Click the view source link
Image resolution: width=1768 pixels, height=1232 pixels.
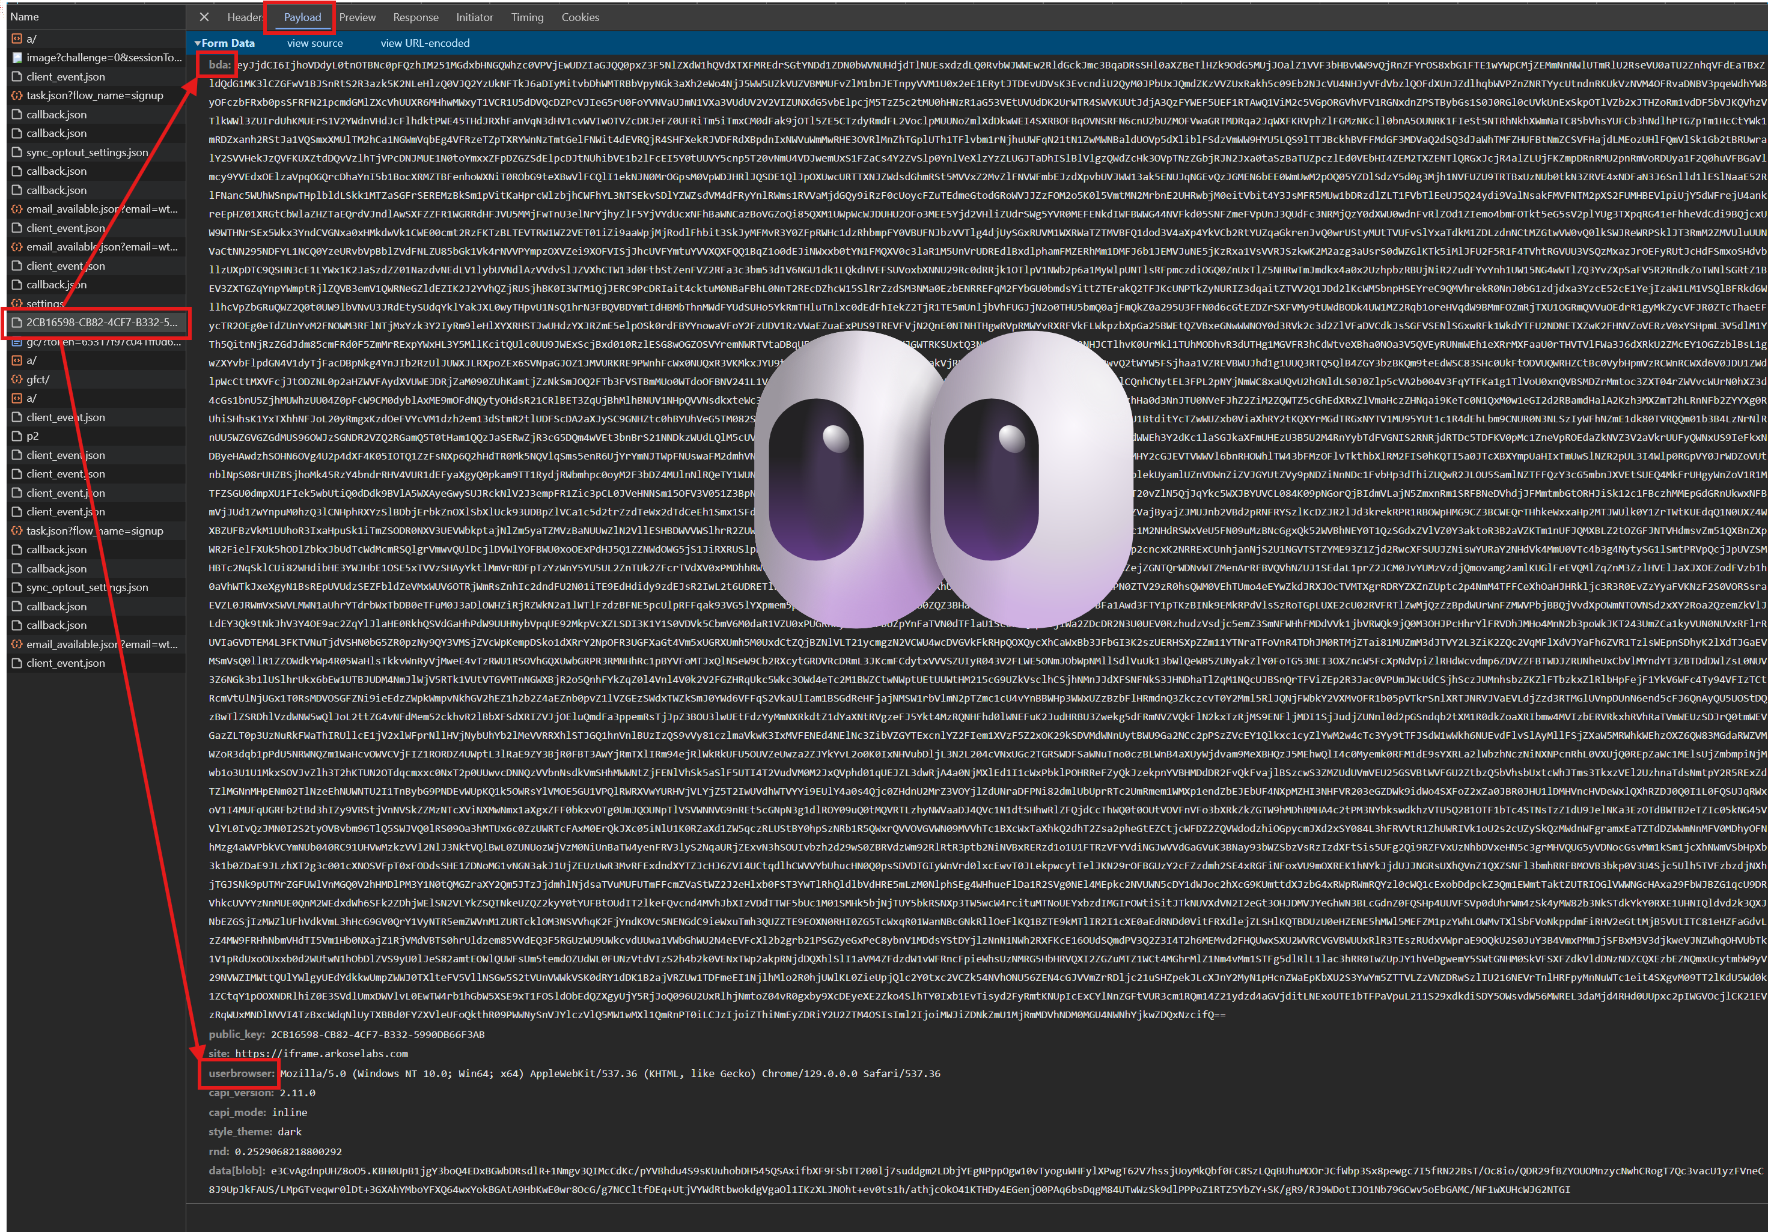pos(315,44)
